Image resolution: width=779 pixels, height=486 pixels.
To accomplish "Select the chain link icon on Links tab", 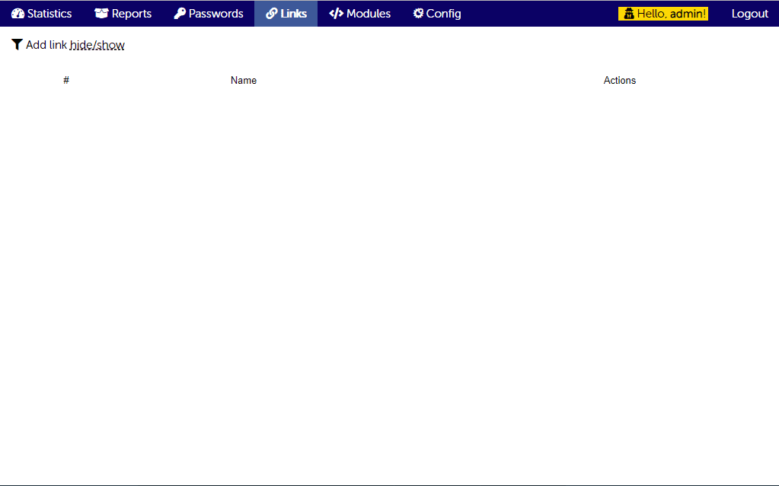I will point(270,13).
